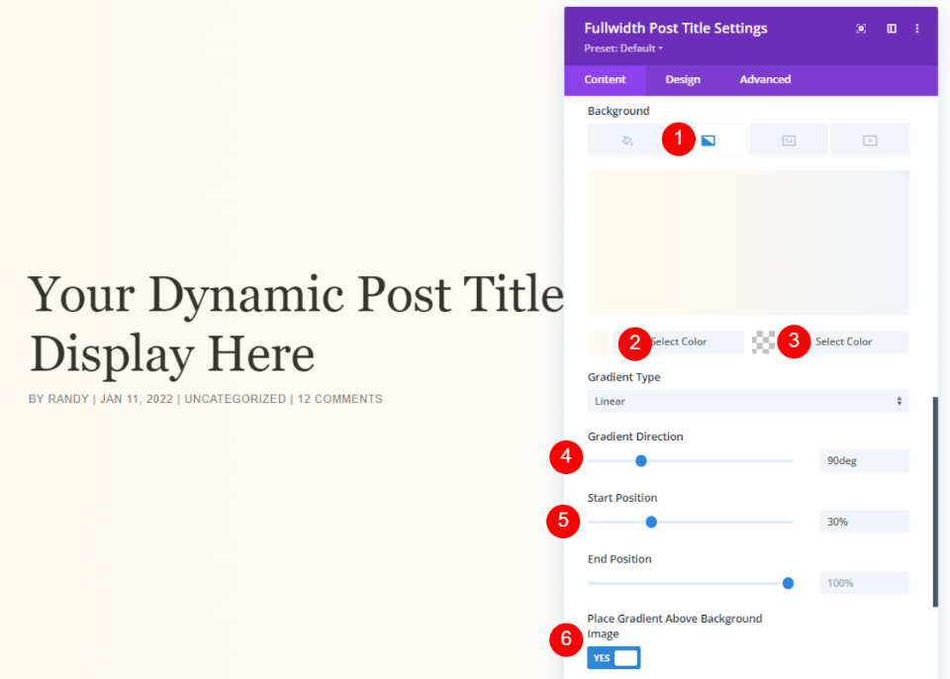Select the background gradient tab icon
Viewport: 950px width, 679px height.
click(708, 141)
